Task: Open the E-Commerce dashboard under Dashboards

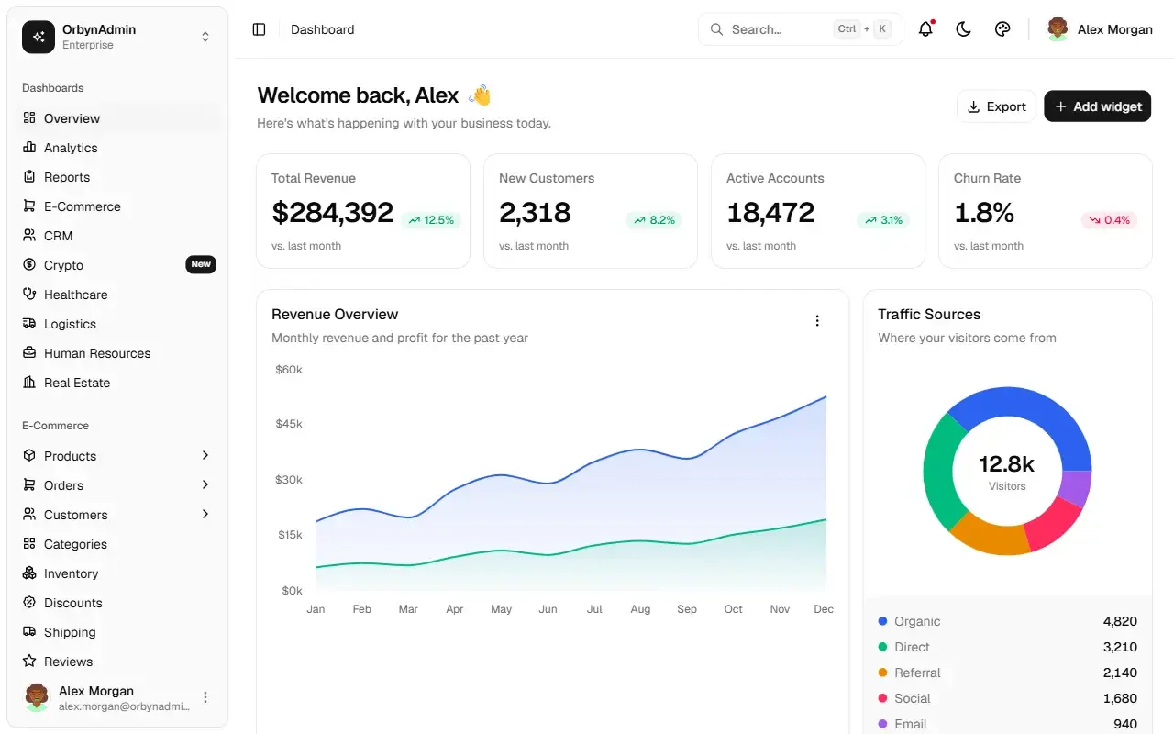Action: [117, 206]
